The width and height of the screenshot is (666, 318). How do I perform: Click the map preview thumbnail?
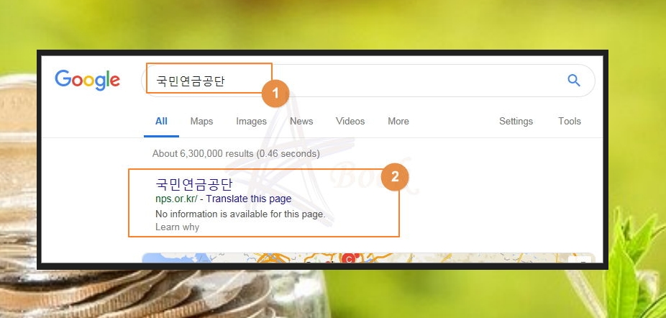coord(368,258)
